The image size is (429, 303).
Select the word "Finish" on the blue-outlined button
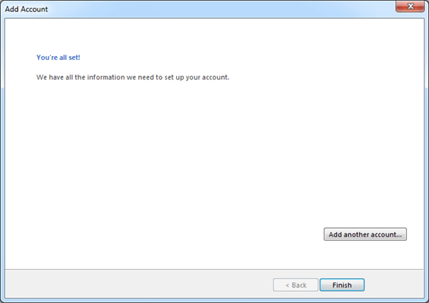pos(342,285)
